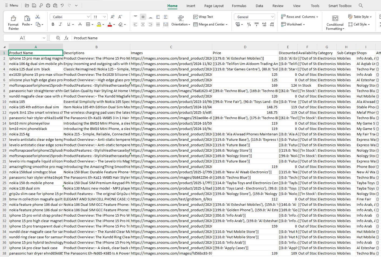Undo the last action
The width and height of the screenshot is (381, 257).
(62, 5)
